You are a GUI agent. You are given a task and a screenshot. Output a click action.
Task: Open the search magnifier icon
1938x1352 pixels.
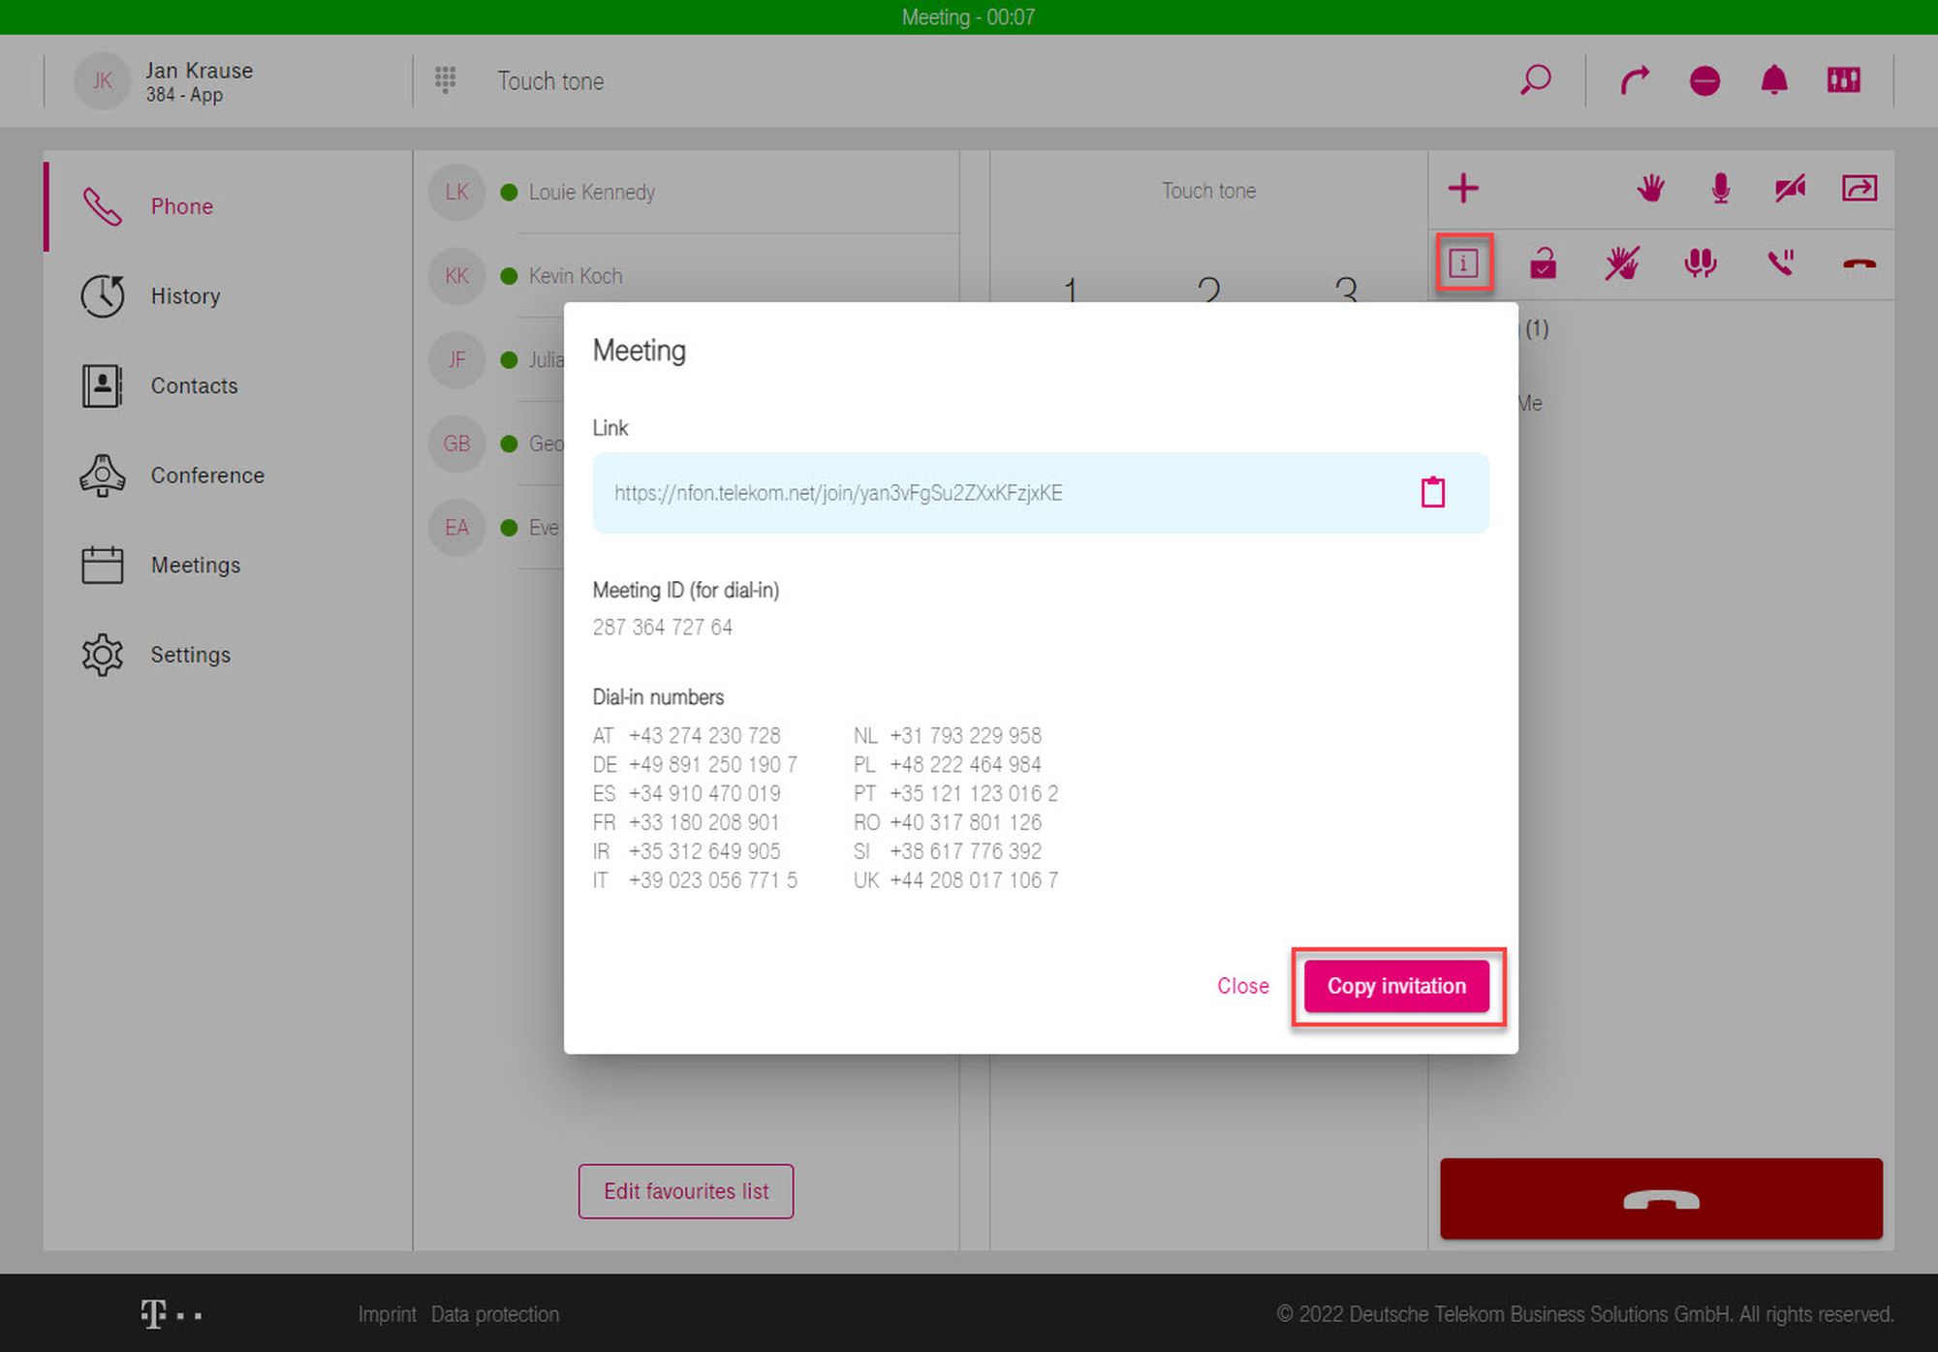1536,79
